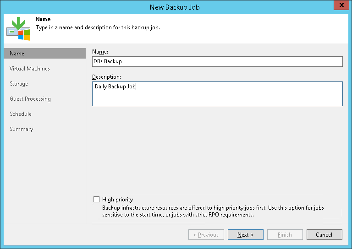Close the New Backup Job dialog
The width and height of the screenshot is (352, 249).
coord(340,7)
